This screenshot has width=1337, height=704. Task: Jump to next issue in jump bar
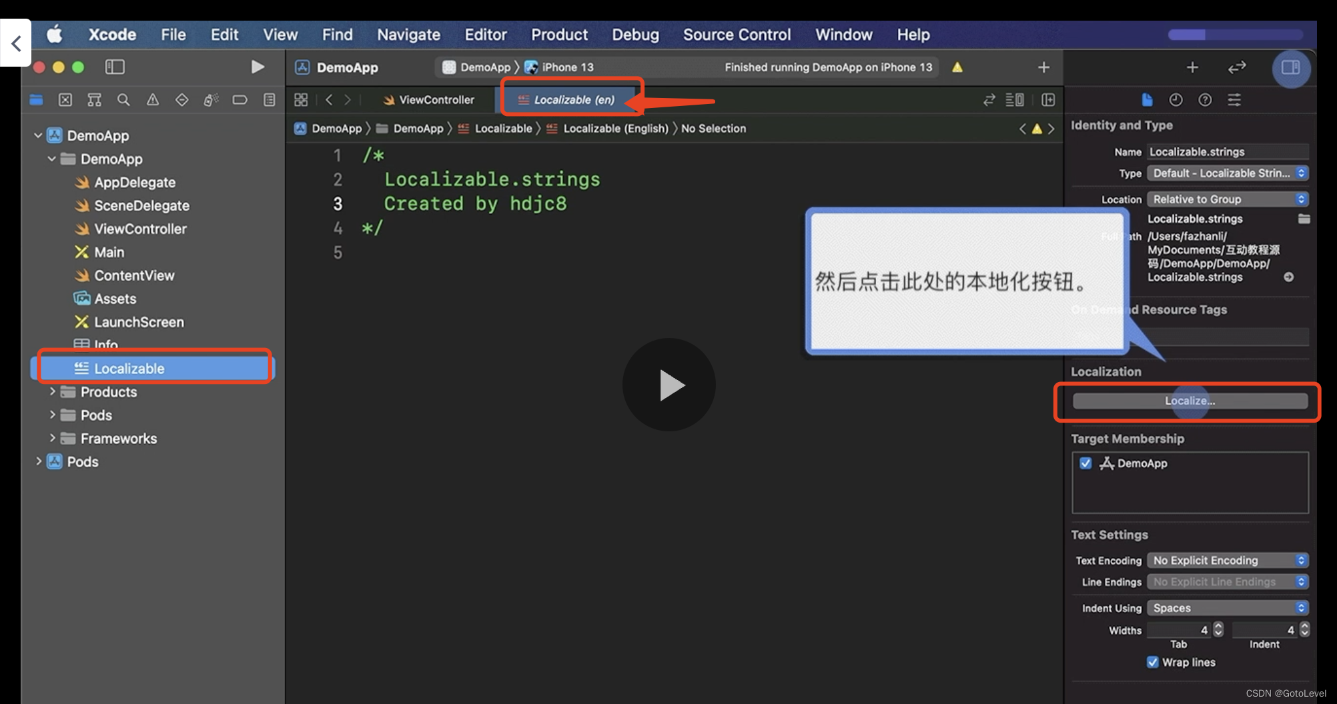(1051, 129)
